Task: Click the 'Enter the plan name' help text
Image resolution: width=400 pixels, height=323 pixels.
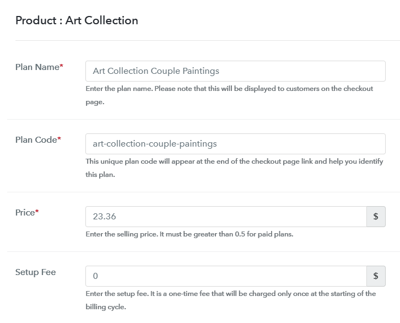Action: (229, 95)
